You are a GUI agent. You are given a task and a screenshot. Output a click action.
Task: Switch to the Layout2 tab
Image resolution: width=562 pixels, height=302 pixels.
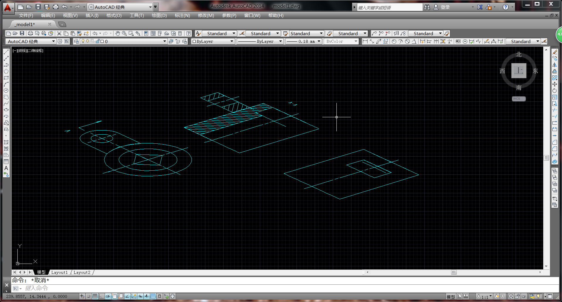tap(82, 272)
